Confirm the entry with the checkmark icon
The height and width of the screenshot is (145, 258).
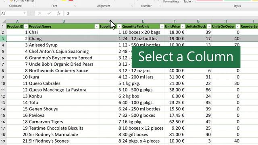(49, 13)
